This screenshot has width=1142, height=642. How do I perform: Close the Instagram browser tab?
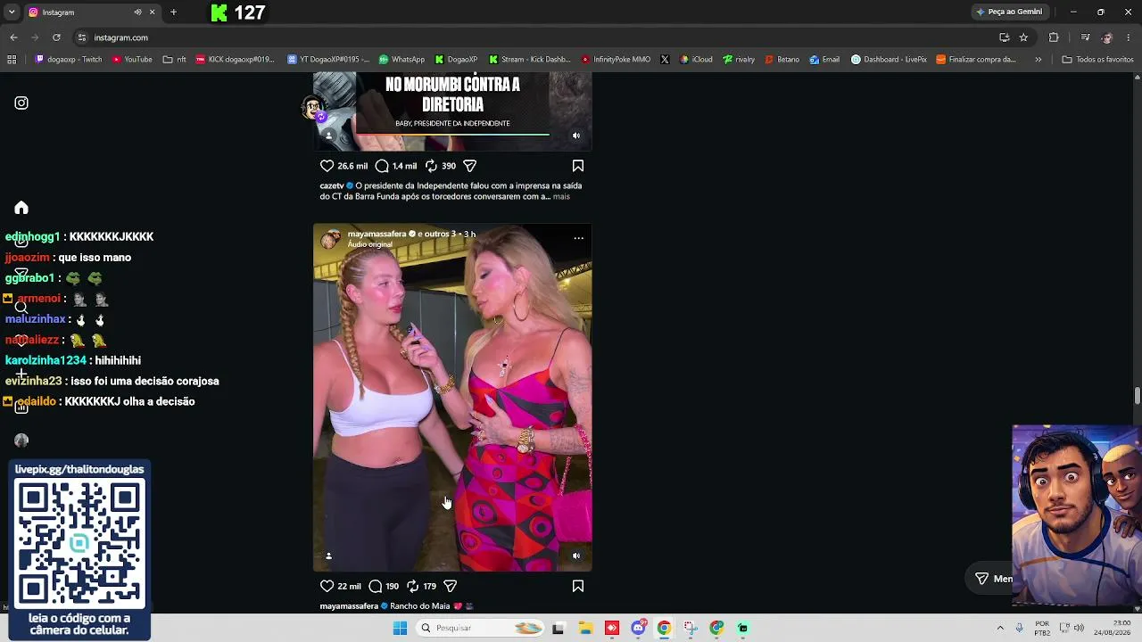click(x=152, y=12)
